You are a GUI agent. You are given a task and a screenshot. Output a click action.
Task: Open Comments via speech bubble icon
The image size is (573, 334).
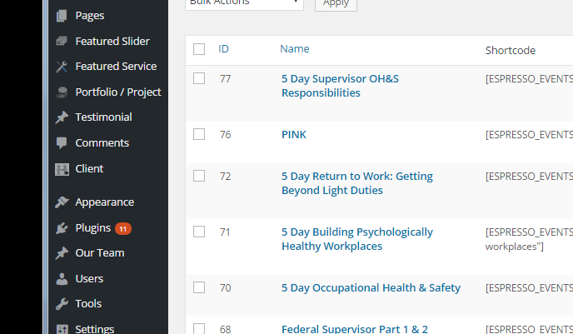[x=62, y=143]
